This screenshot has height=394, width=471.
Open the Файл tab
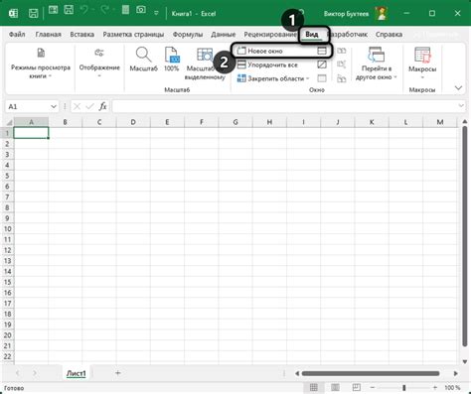(17, 35)
